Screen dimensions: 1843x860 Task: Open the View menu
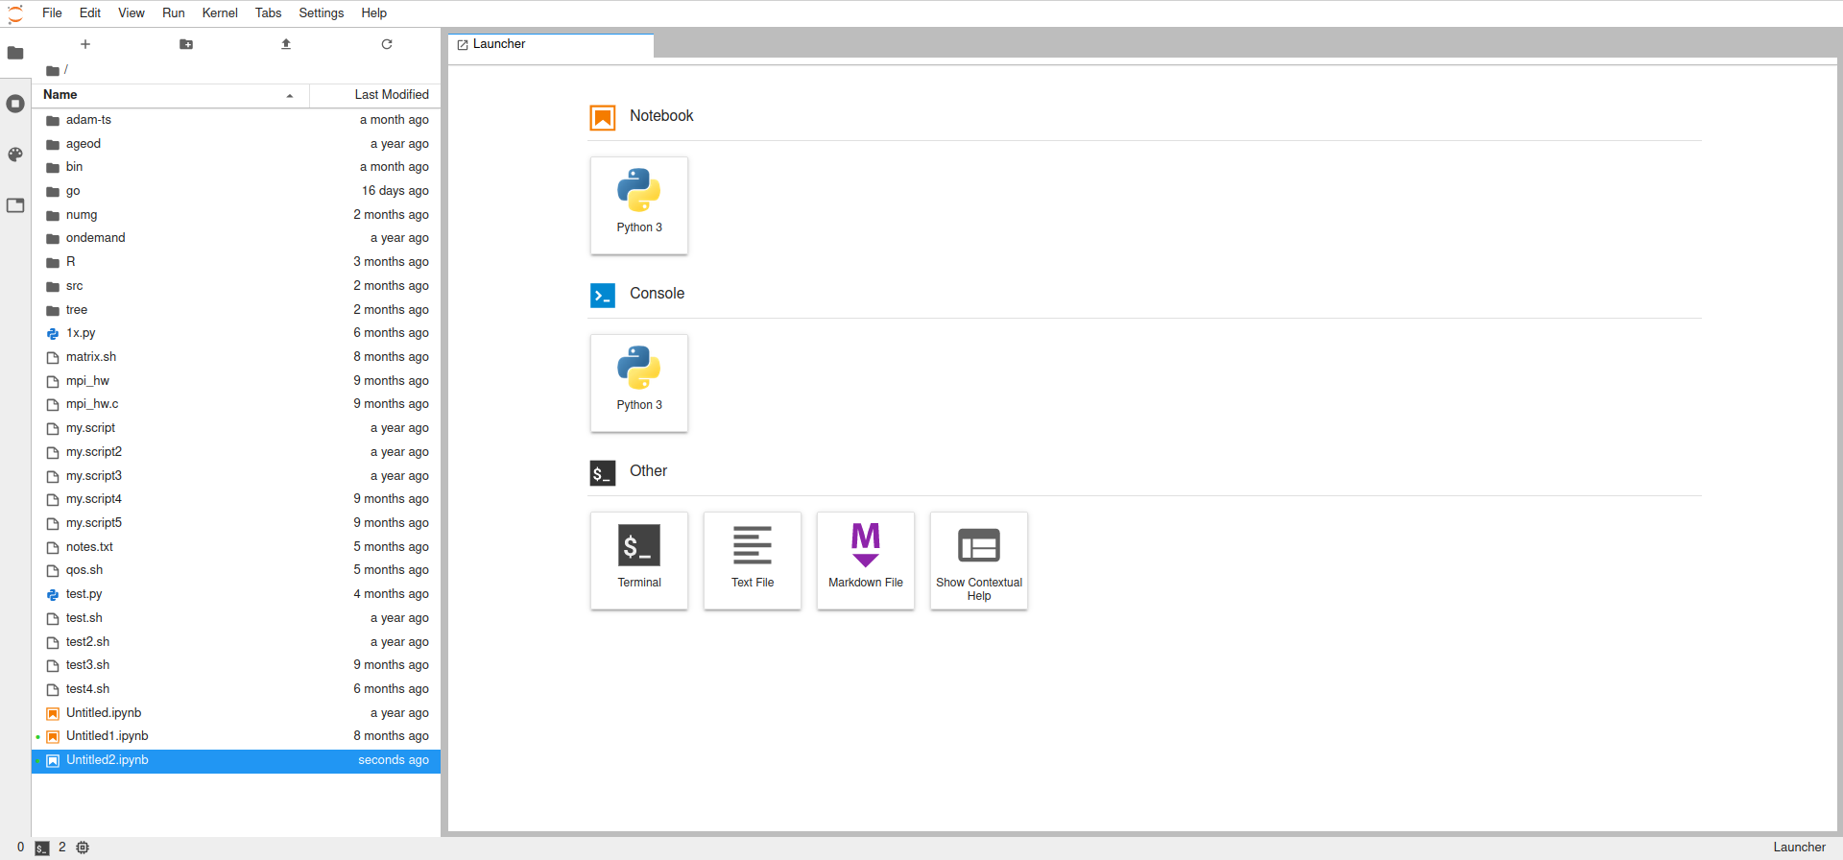132,13
